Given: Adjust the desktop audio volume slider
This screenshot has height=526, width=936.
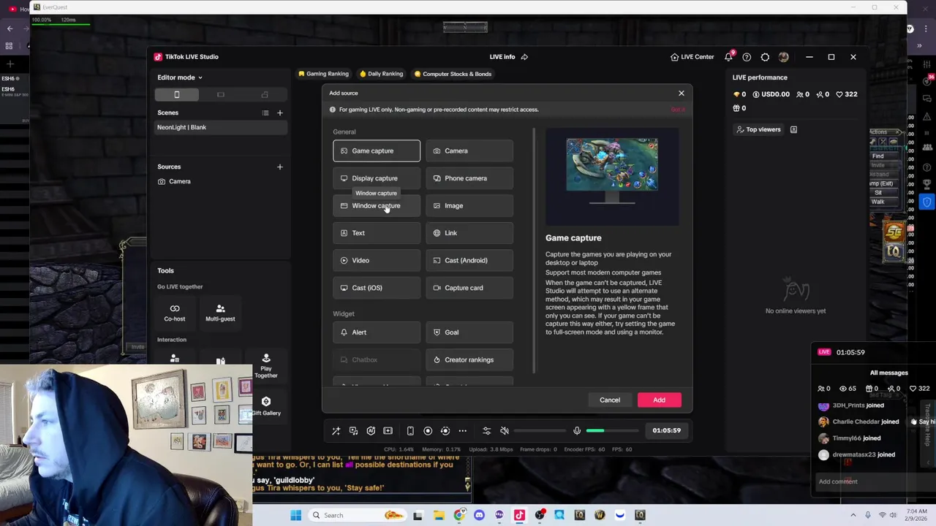Looking at the screenshot, I should tap(540, 431).
